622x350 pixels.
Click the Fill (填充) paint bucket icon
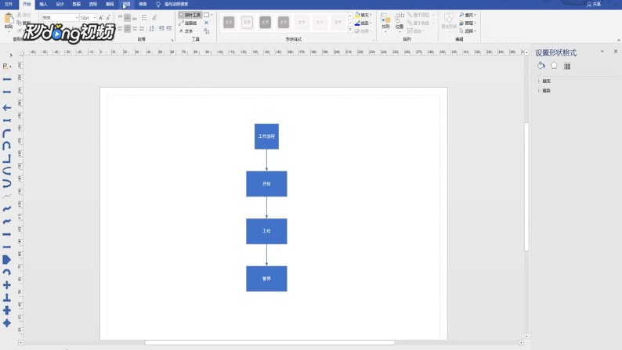click(x=357, y=15)
